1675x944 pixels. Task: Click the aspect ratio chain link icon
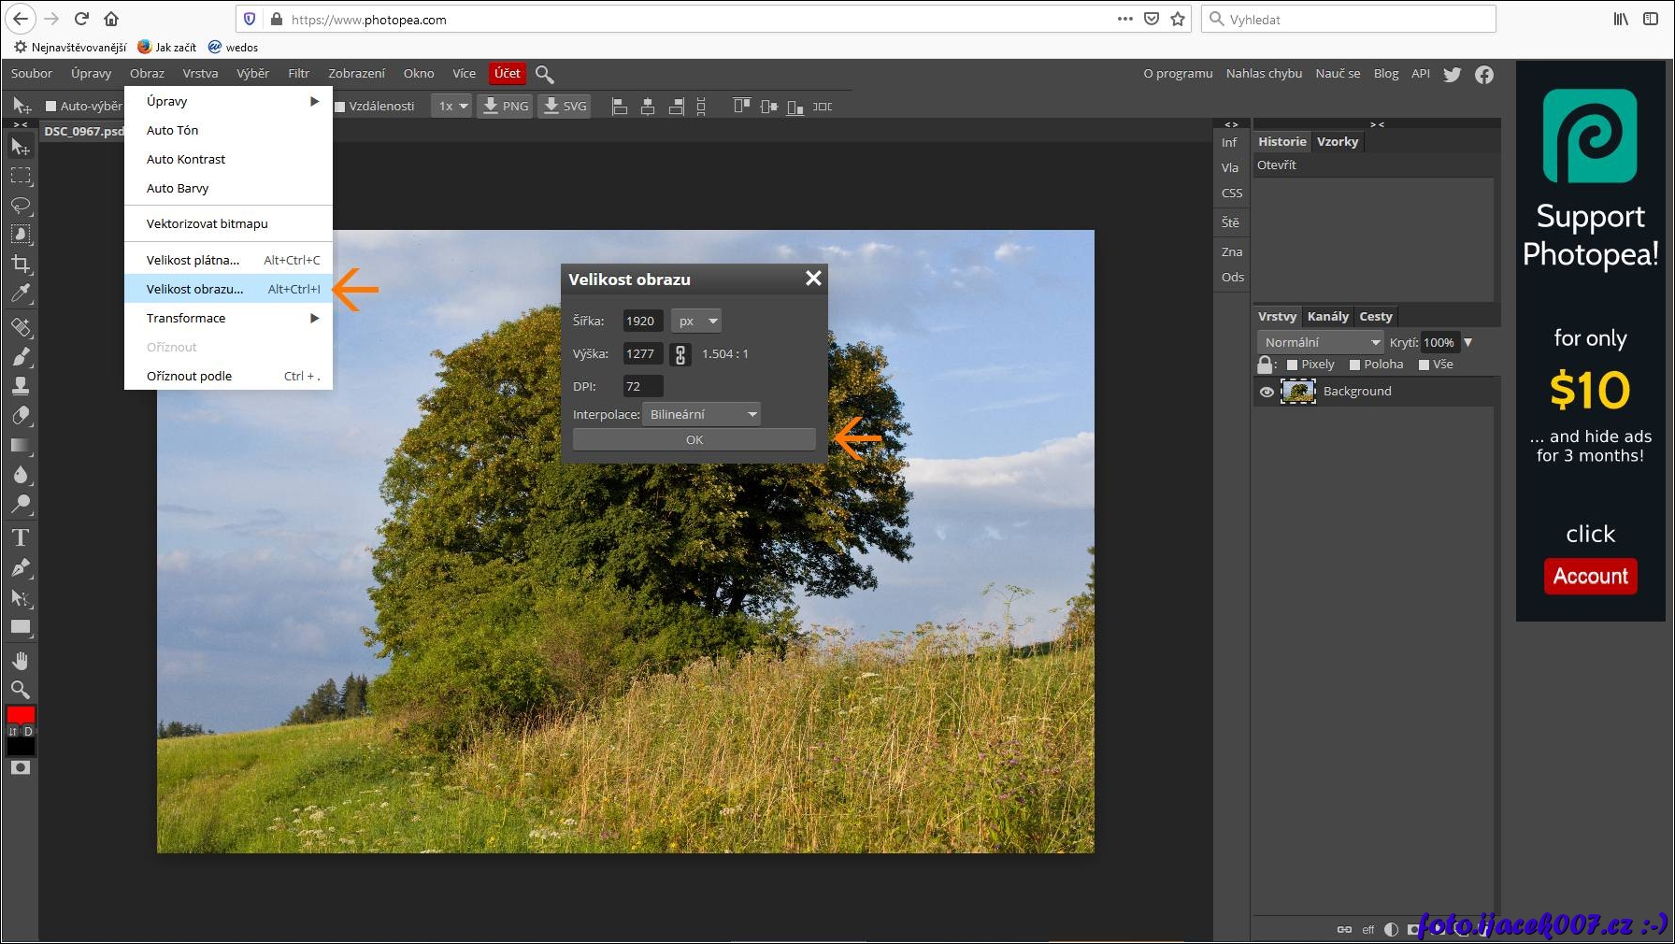[680, 354]
